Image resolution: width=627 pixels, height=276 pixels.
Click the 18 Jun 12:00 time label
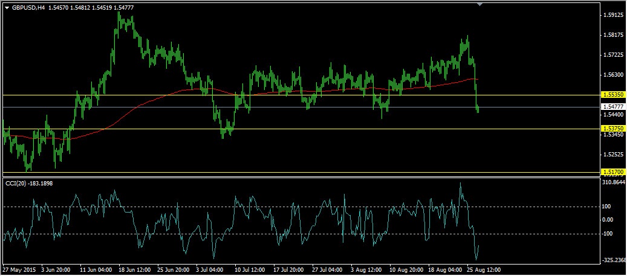pos(135,269)
